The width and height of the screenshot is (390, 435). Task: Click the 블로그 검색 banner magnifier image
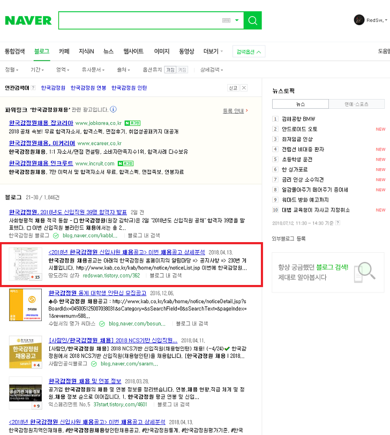[365, 272]
